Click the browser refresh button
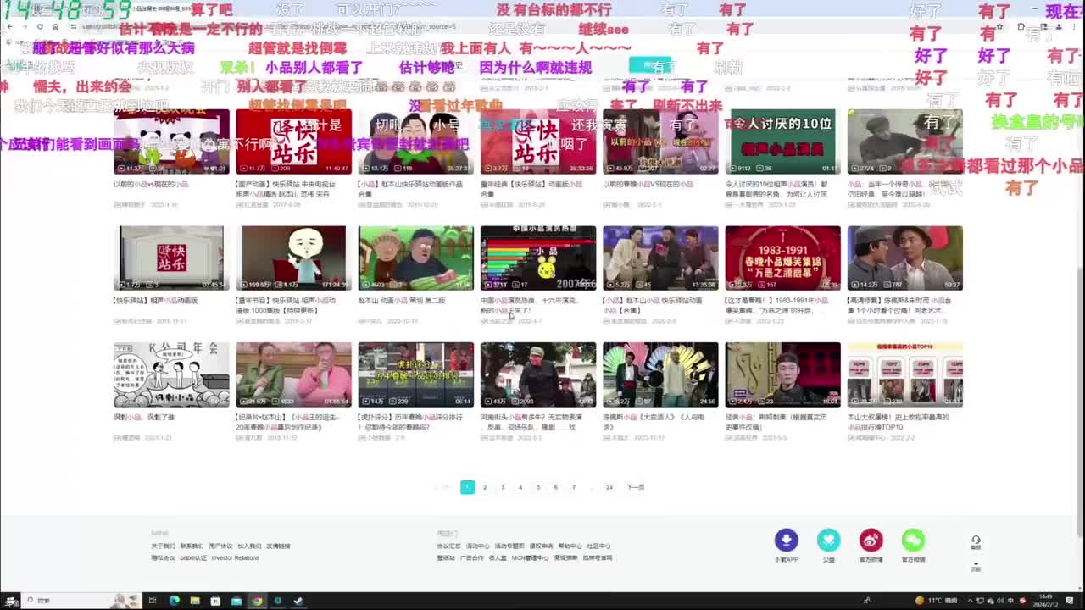The height and width of the screenshot is (610, 1085). click(x=40, y=26)
